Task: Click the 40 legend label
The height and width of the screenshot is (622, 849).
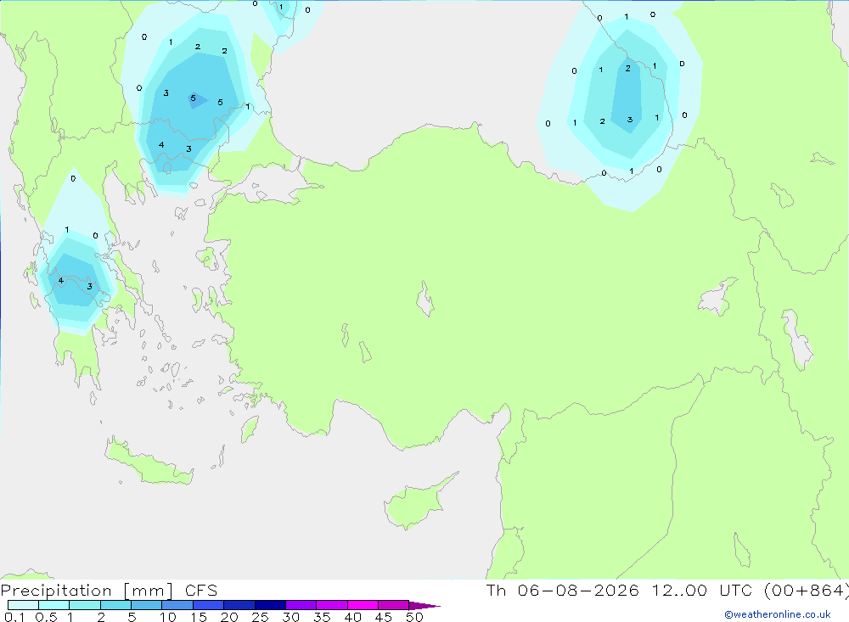Action: click(353, 617)
